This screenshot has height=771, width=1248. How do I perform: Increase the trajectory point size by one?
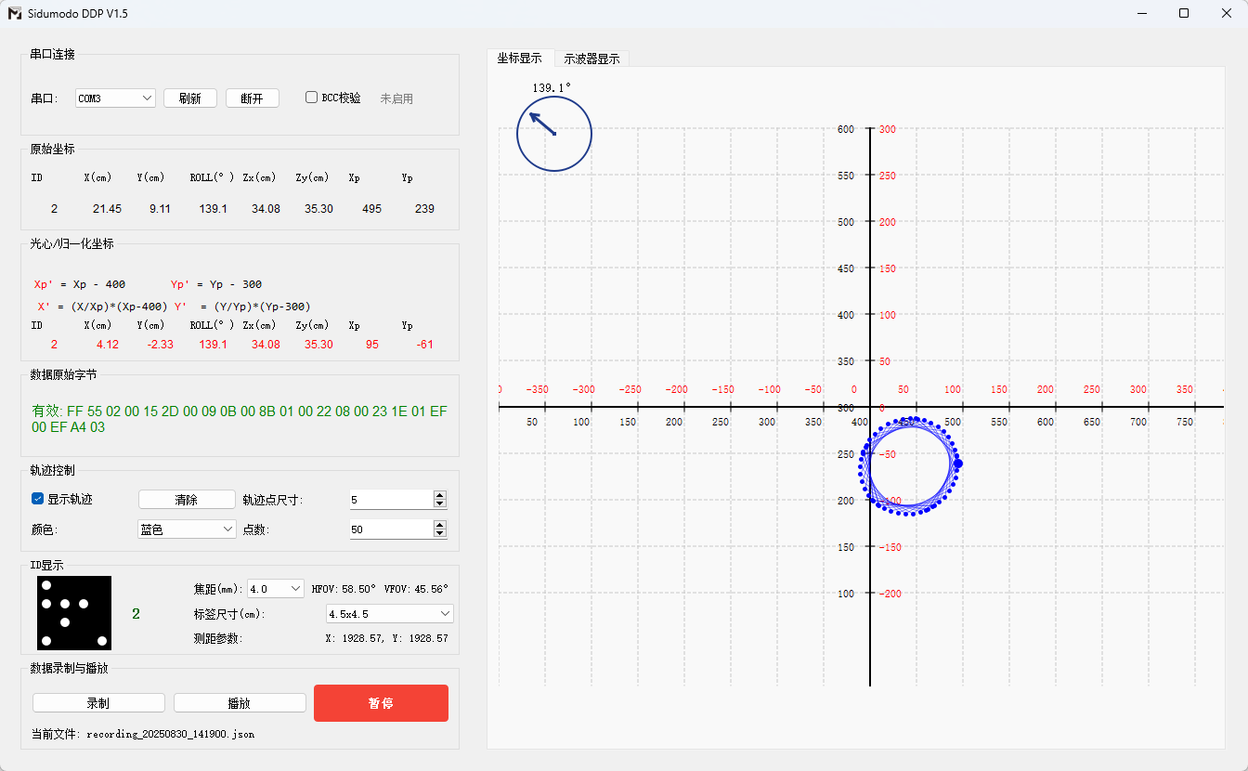pyautogui.click(x=440, y=495)
